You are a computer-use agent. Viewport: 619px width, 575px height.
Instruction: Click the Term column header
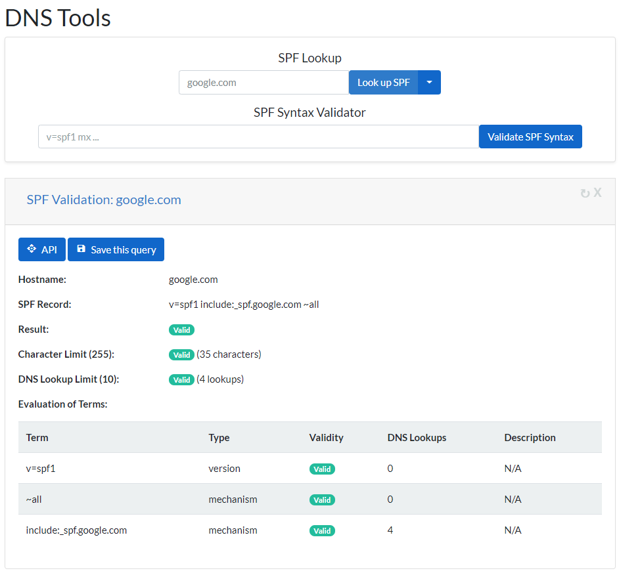click(x=37, y=438)
